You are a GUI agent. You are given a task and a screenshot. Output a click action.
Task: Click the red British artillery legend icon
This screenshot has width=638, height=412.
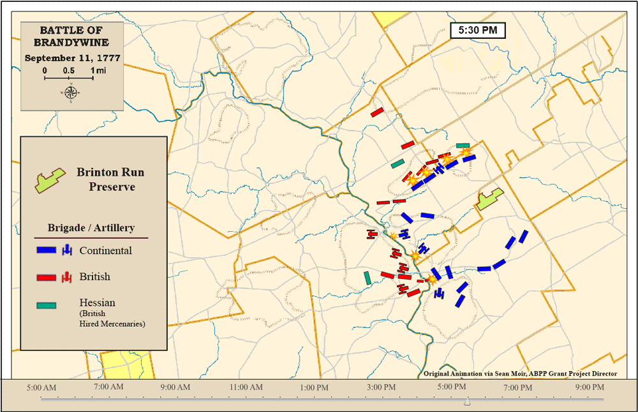pyautogui.click(x=67, y=277)
